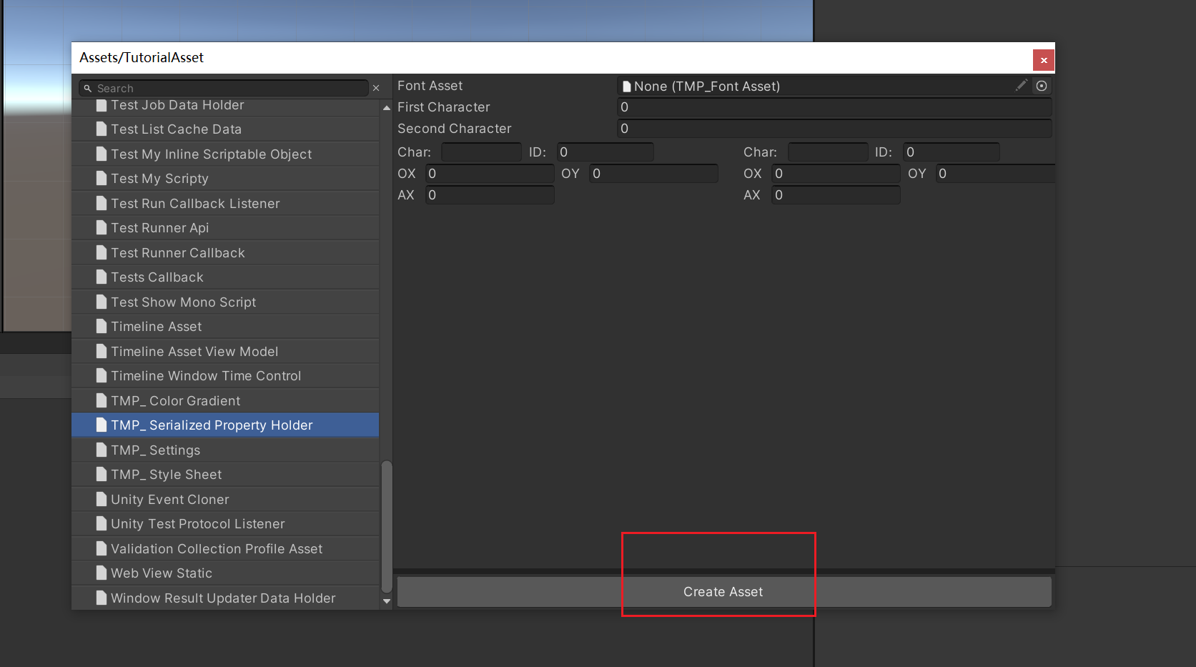
Task: Select Test Run Callback Listener
Action: pyautogui.click(x=225, y=204)
